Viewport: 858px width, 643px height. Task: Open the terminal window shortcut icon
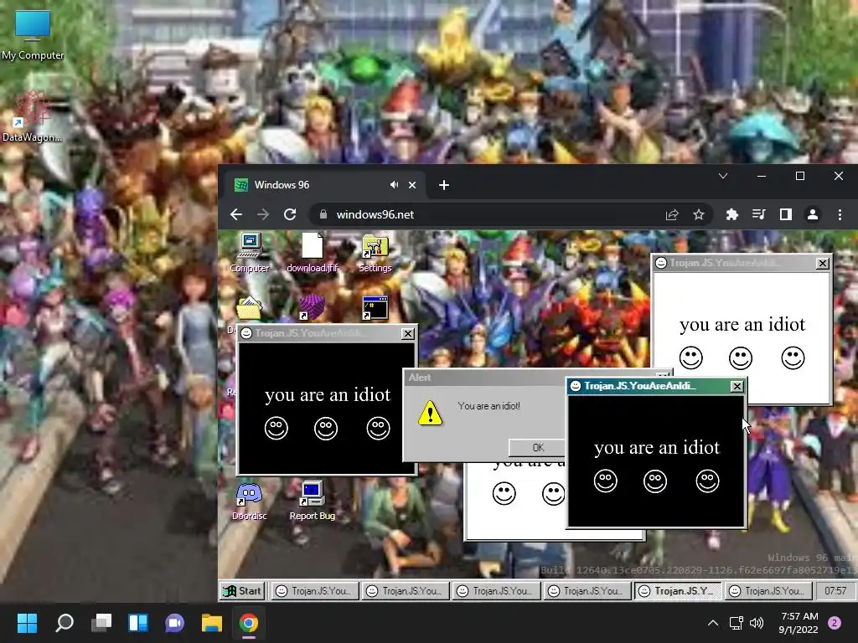click(375, 308)
